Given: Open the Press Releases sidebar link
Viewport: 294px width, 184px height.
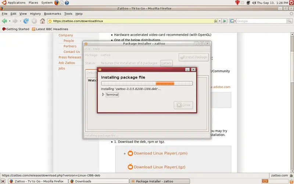Looking at the screenshot, I should [70, 57].
